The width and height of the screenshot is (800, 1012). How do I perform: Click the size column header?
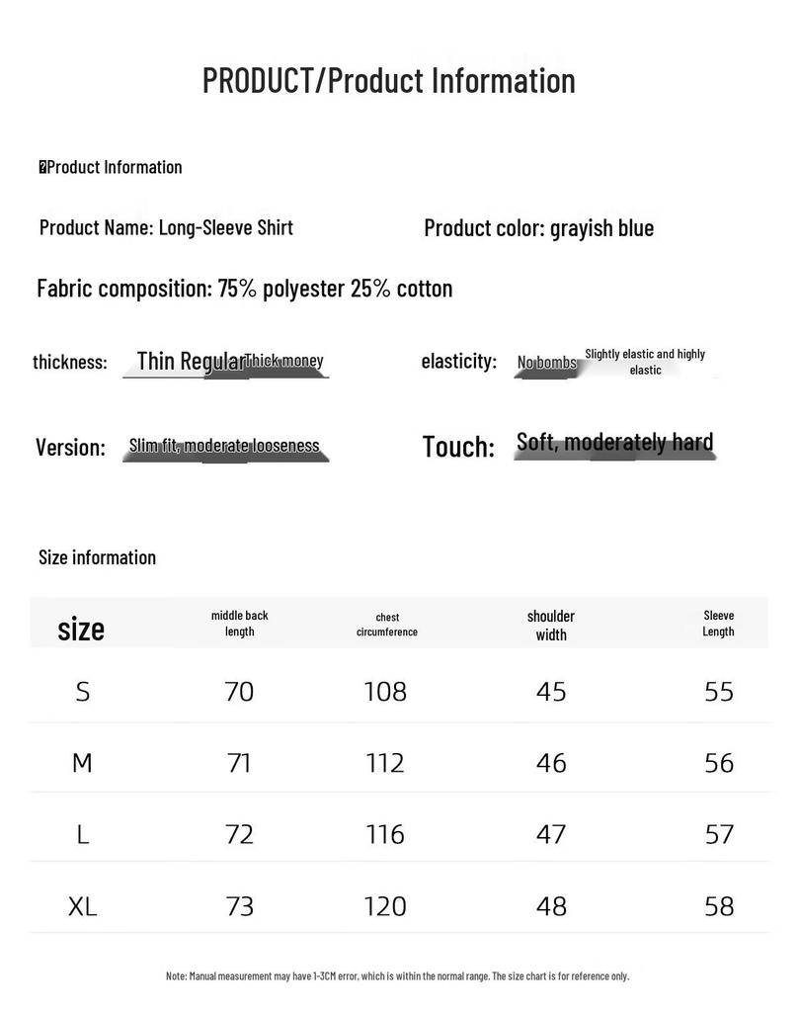pyautogui.click(x=81, y=629)
